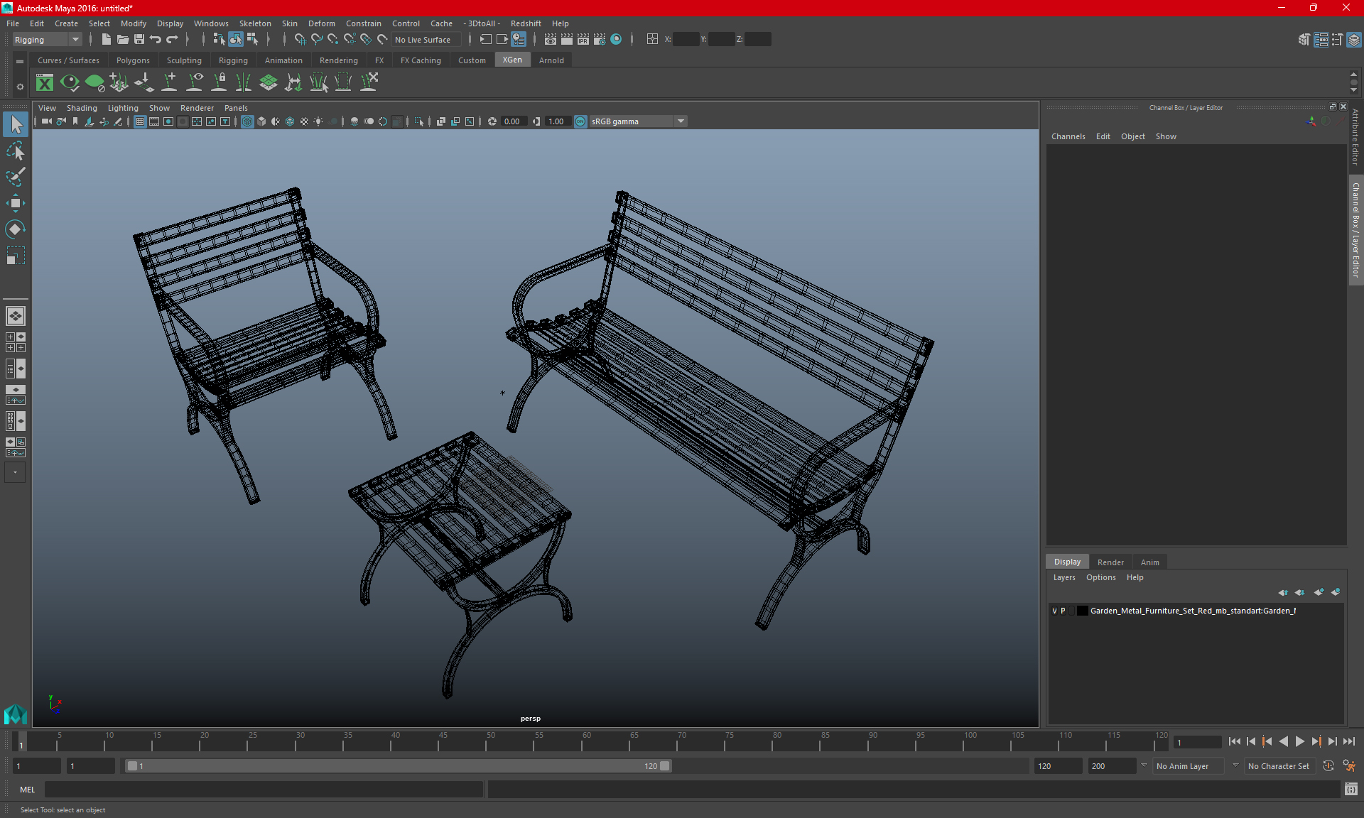Click the green layered patches shelf icon

pos(269,83)
